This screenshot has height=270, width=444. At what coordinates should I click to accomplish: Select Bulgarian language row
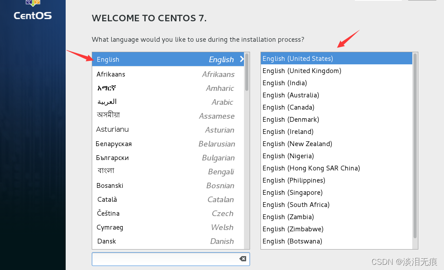[x=168, y=158]
